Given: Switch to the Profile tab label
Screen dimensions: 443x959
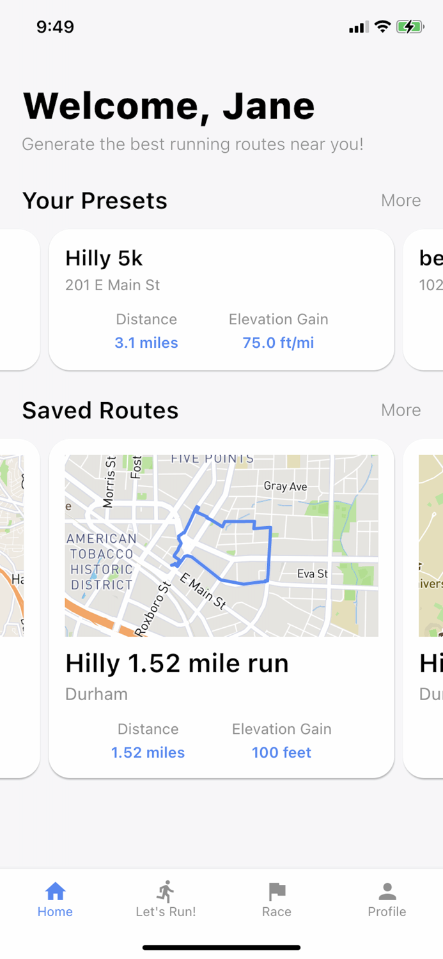Looking at the screenshot, I should click(387, 912).
